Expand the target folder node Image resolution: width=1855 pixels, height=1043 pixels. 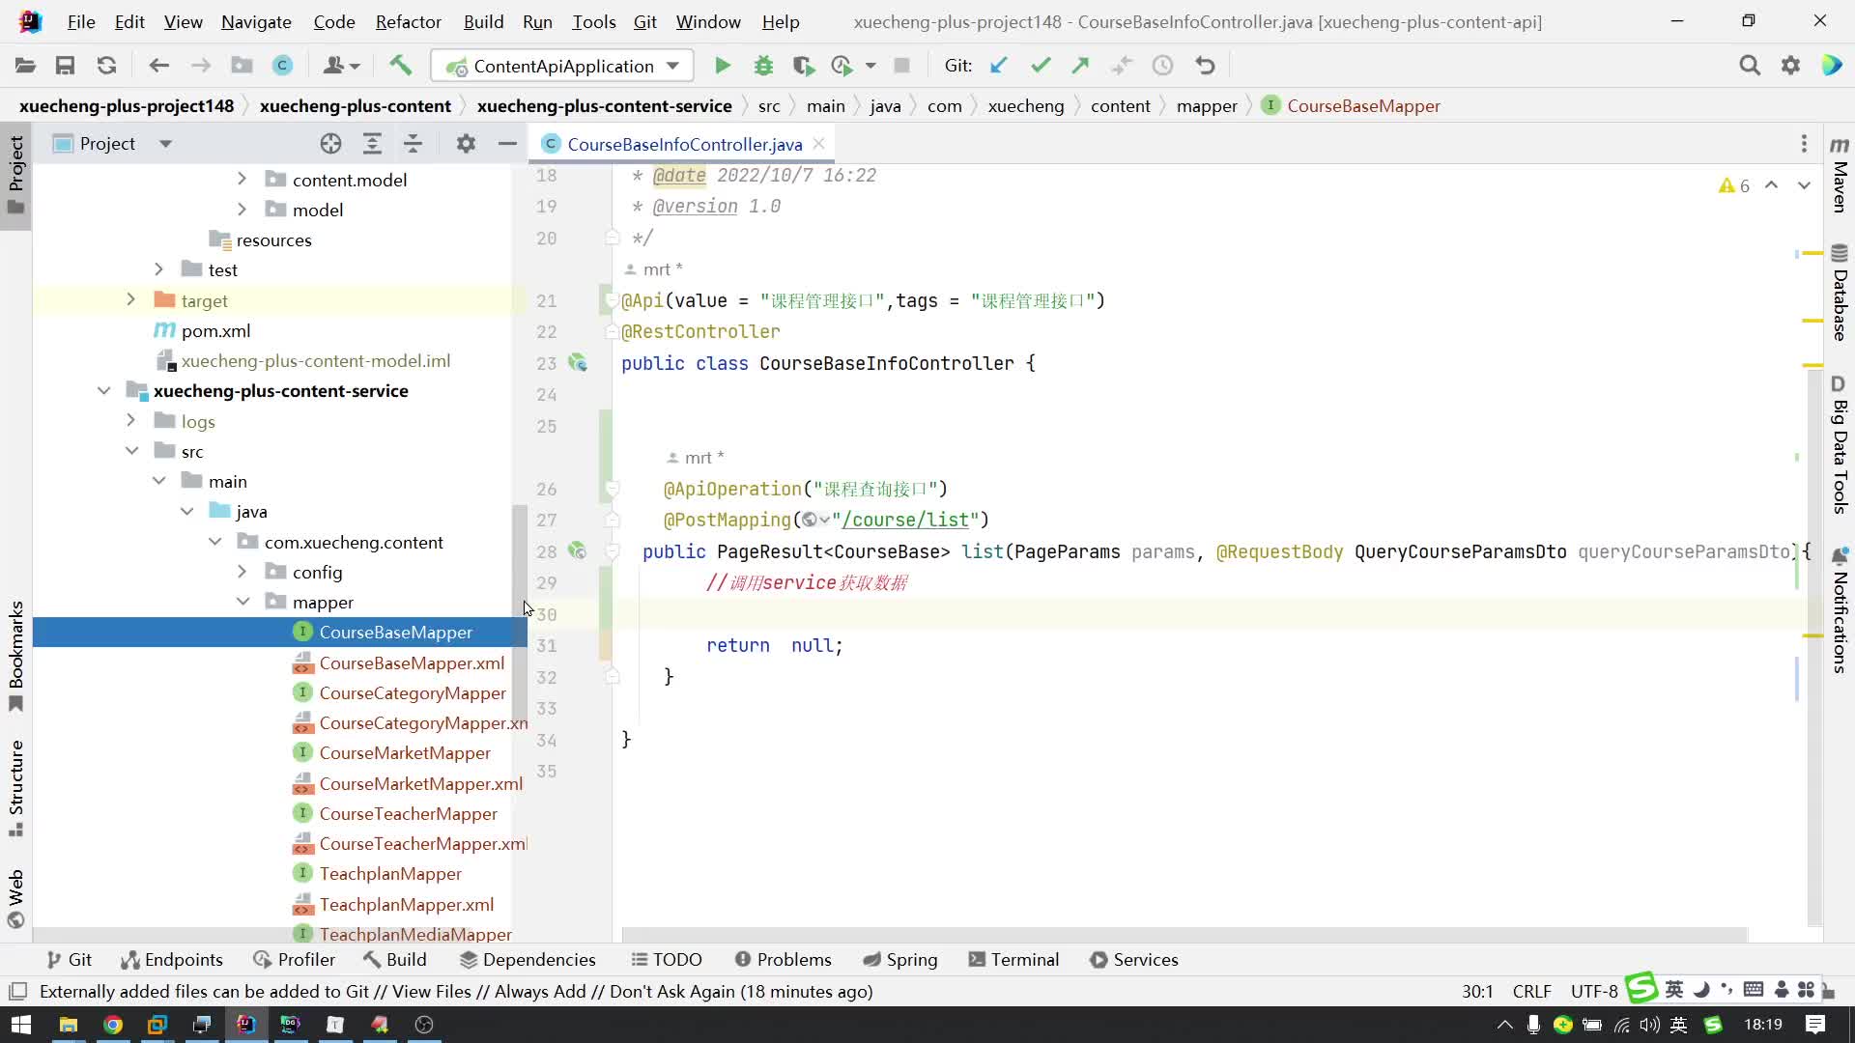click(130, 300)
